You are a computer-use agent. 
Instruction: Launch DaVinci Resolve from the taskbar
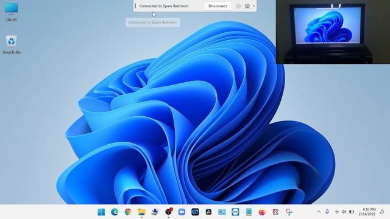(x=208, y=212)
